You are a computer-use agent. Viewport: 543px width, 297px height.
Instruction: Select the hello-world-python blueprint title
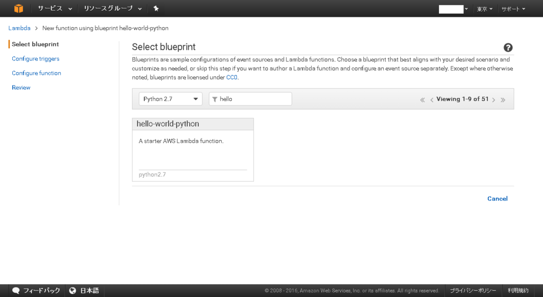[168, 124]
